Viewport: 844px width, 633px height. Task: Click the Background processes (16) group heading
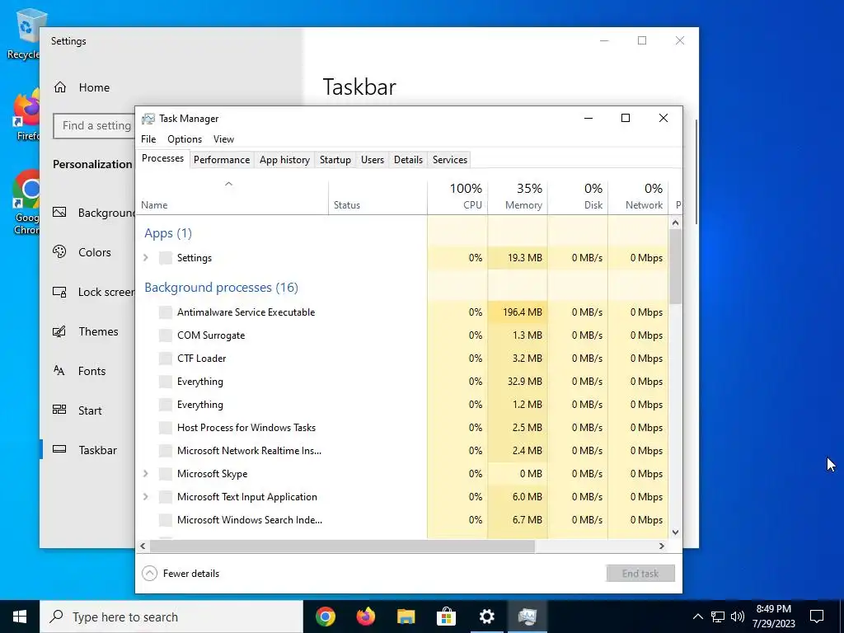pos(221,288)
